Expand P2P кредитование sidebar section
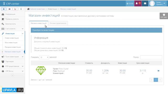This screenshot has height=94, width=168. coord(12,66)
